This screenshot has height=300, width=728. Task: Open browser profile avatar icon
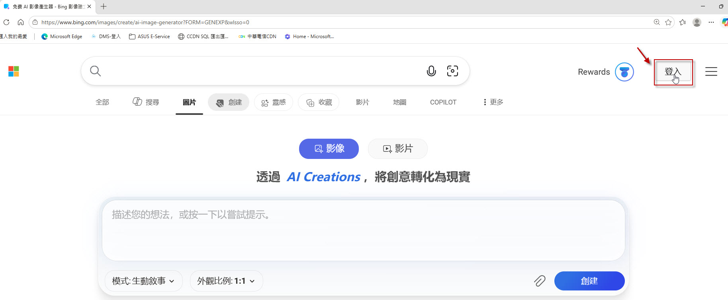pyautogui.click(x=697, y=22)
